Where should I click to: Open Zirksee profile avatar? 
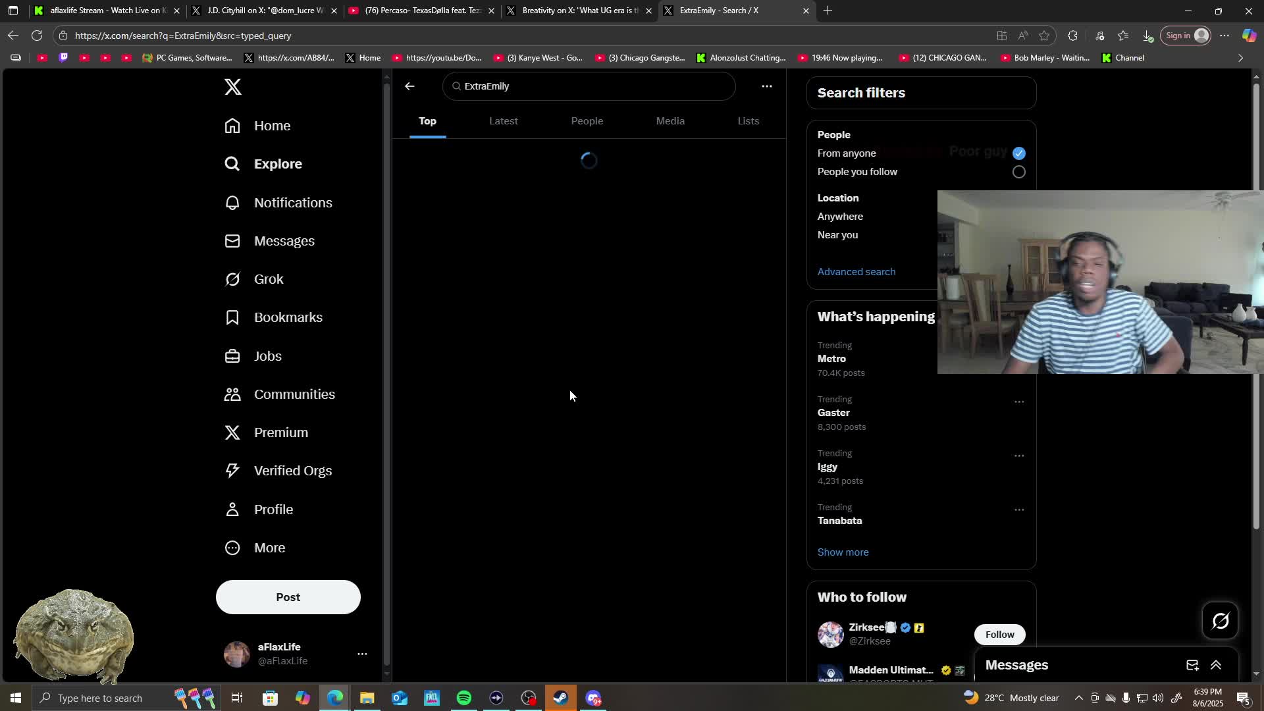click(830, 635)
